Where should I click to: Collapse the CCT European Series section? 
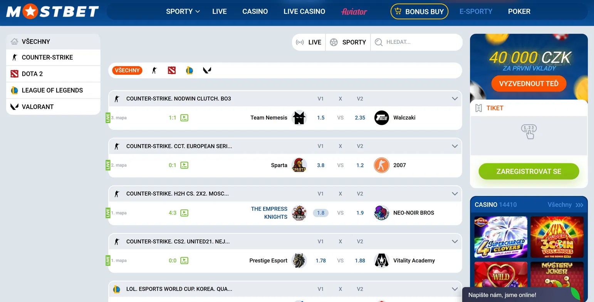(x=455, y=146)
